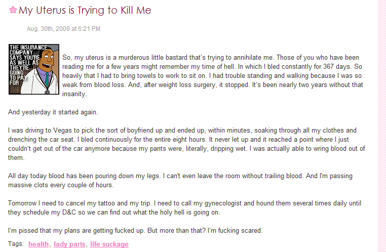The width and height of the screenshot is (386, 252).
Task: Click the paragraph beginning "I was driving to Vegas"
Action: pos(182,144)
